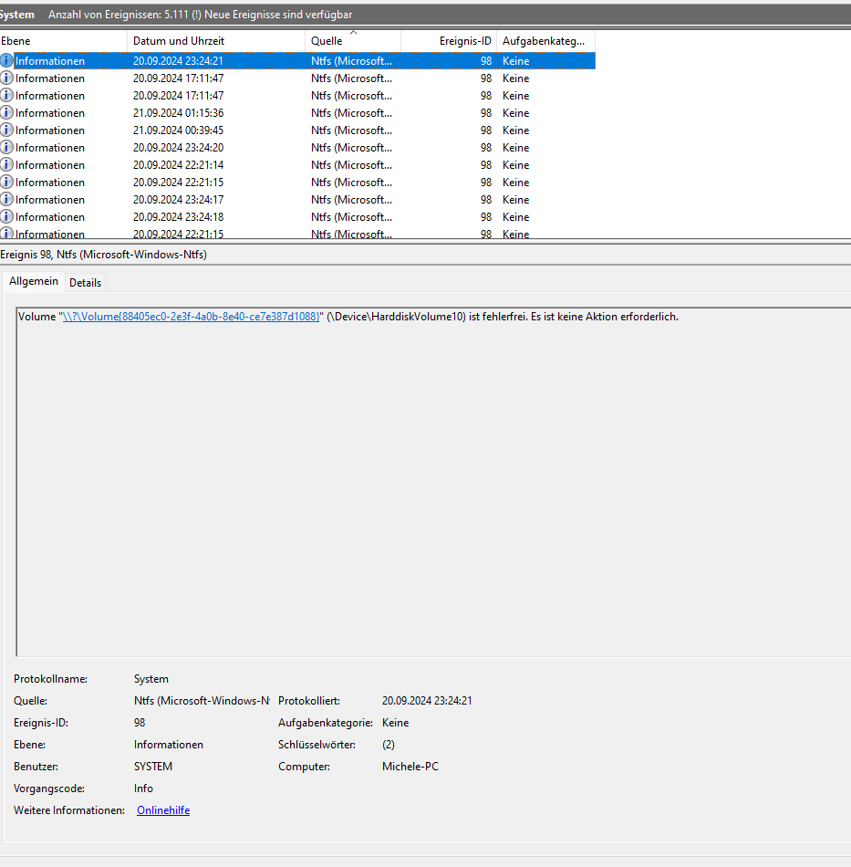
Task: Click the header 'Ereignis 98, Ntfs (Microsoft-Windows-Ntfs)'
Action: point(104,255)
